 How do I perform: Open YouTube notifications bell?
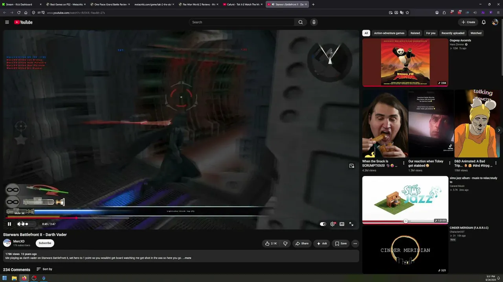click(484, 22)
